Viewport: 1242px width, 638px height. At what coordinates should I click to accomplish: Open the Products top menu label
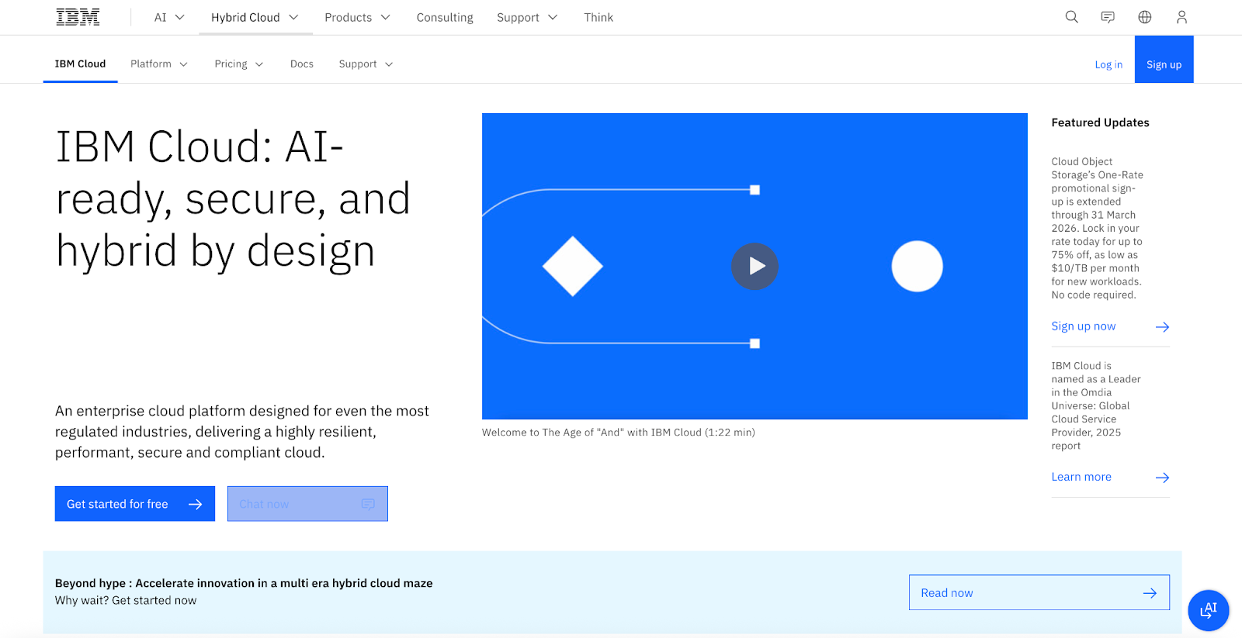348,17
